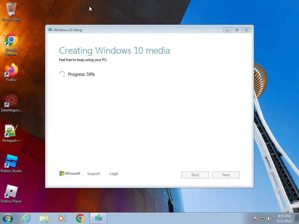Open the Recycle Bin desktop icon
The image size is (299, 224).
11,11
